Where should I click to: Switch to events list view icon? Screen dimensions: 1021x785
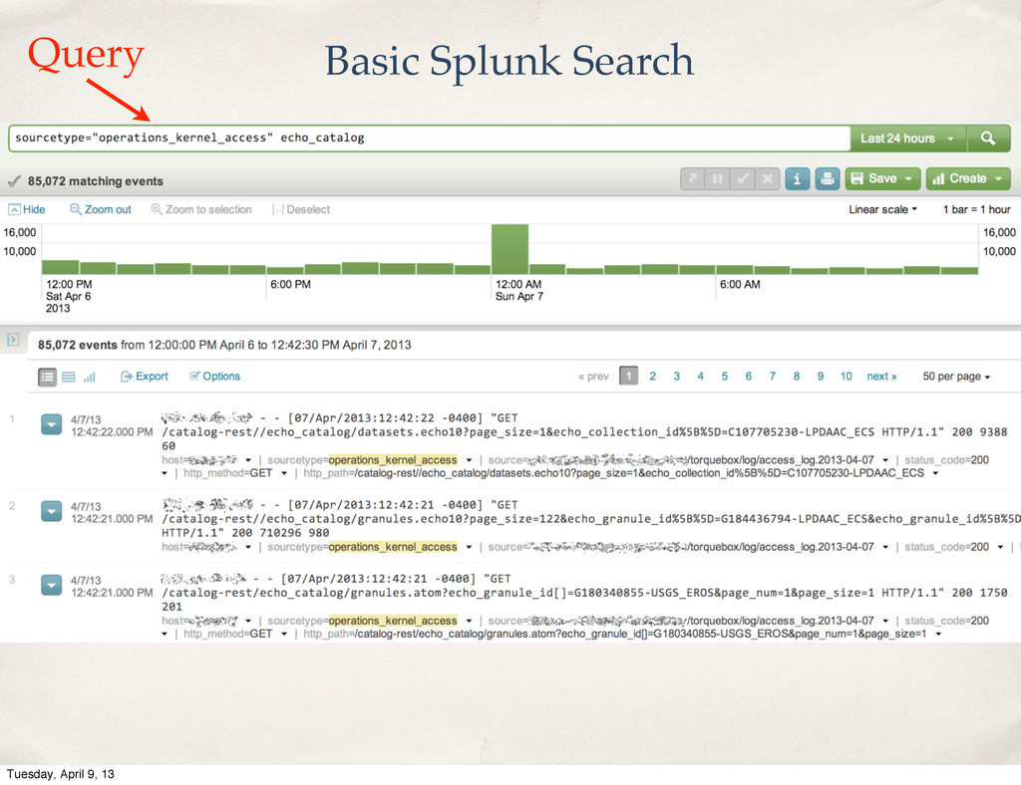coord(47,377)
